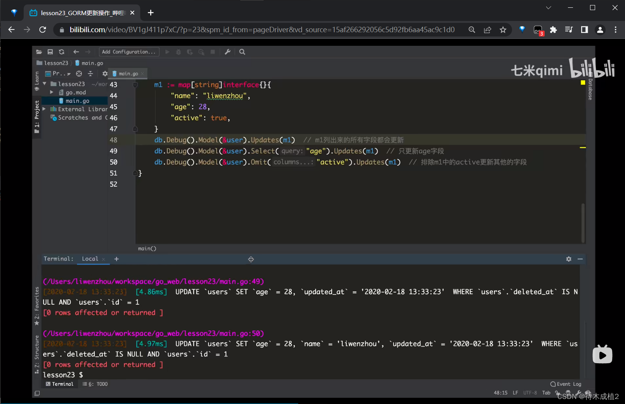Expand External Libraries node
Screen dimensions: 625x404
[44, 109]
